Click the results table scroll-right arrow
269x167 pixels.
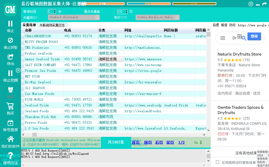tap(204, 135)
